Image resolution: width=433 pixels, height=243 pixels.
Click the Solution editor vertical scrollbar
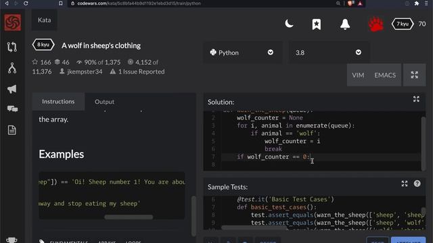click(424, 143)
